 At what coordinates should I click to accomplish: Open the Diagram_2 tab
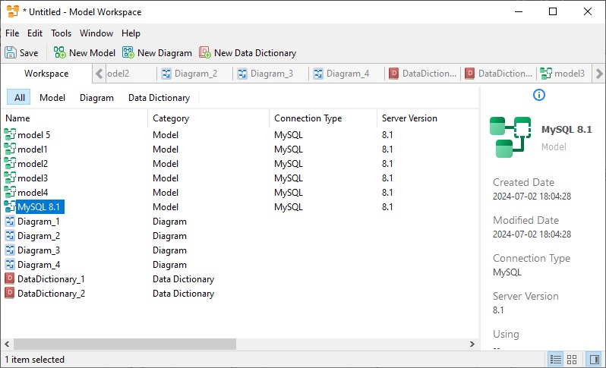tap(196, 74)
